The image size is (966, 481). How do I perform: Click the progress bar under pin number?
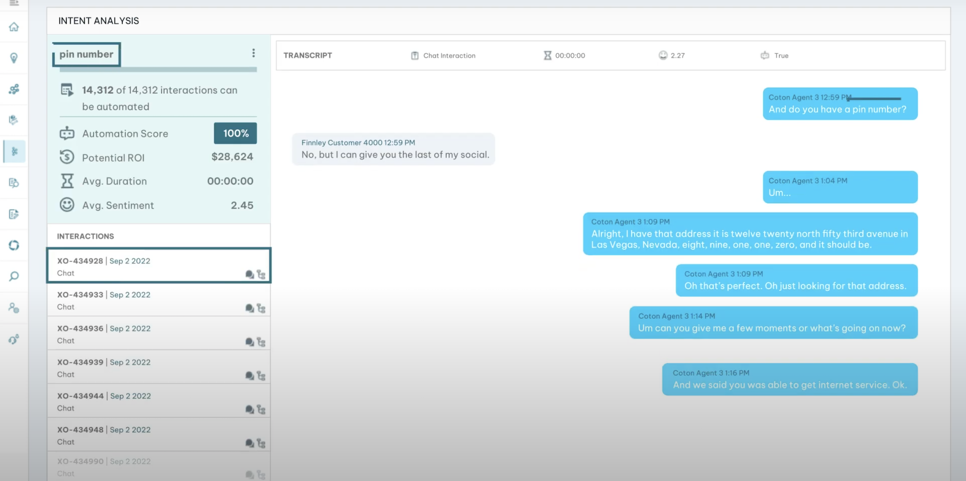point(158,70)
